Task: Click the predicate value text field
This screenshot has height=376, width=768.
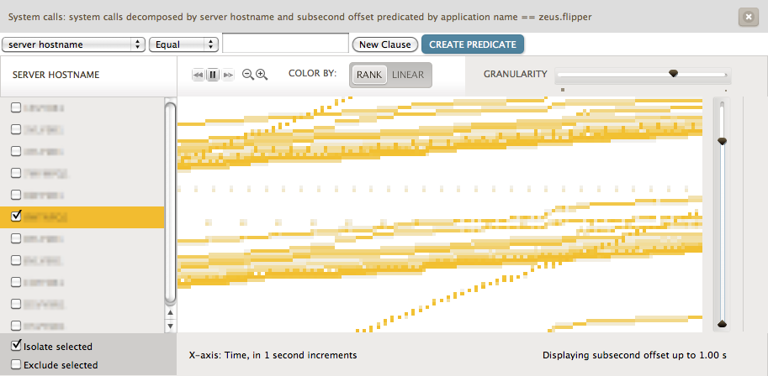Action: pyautogui.click(x=285, y=44)
